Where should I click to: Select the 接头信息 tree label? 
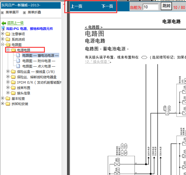coord(24,93)
